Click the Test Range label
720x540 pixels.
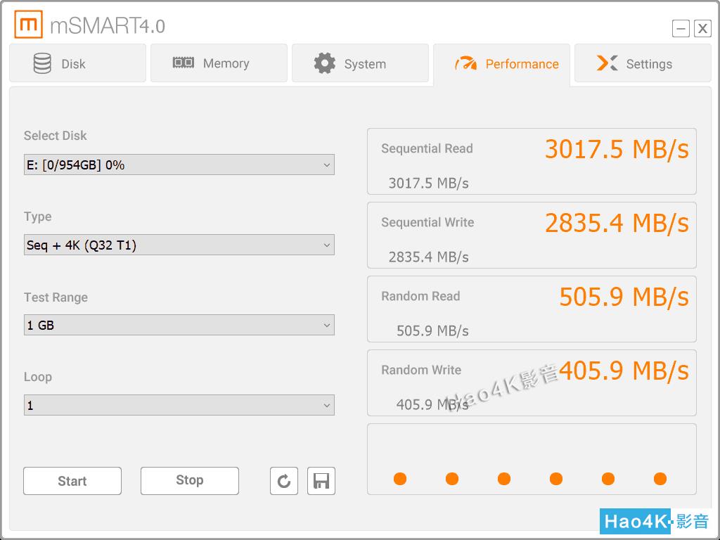(56, 297)
